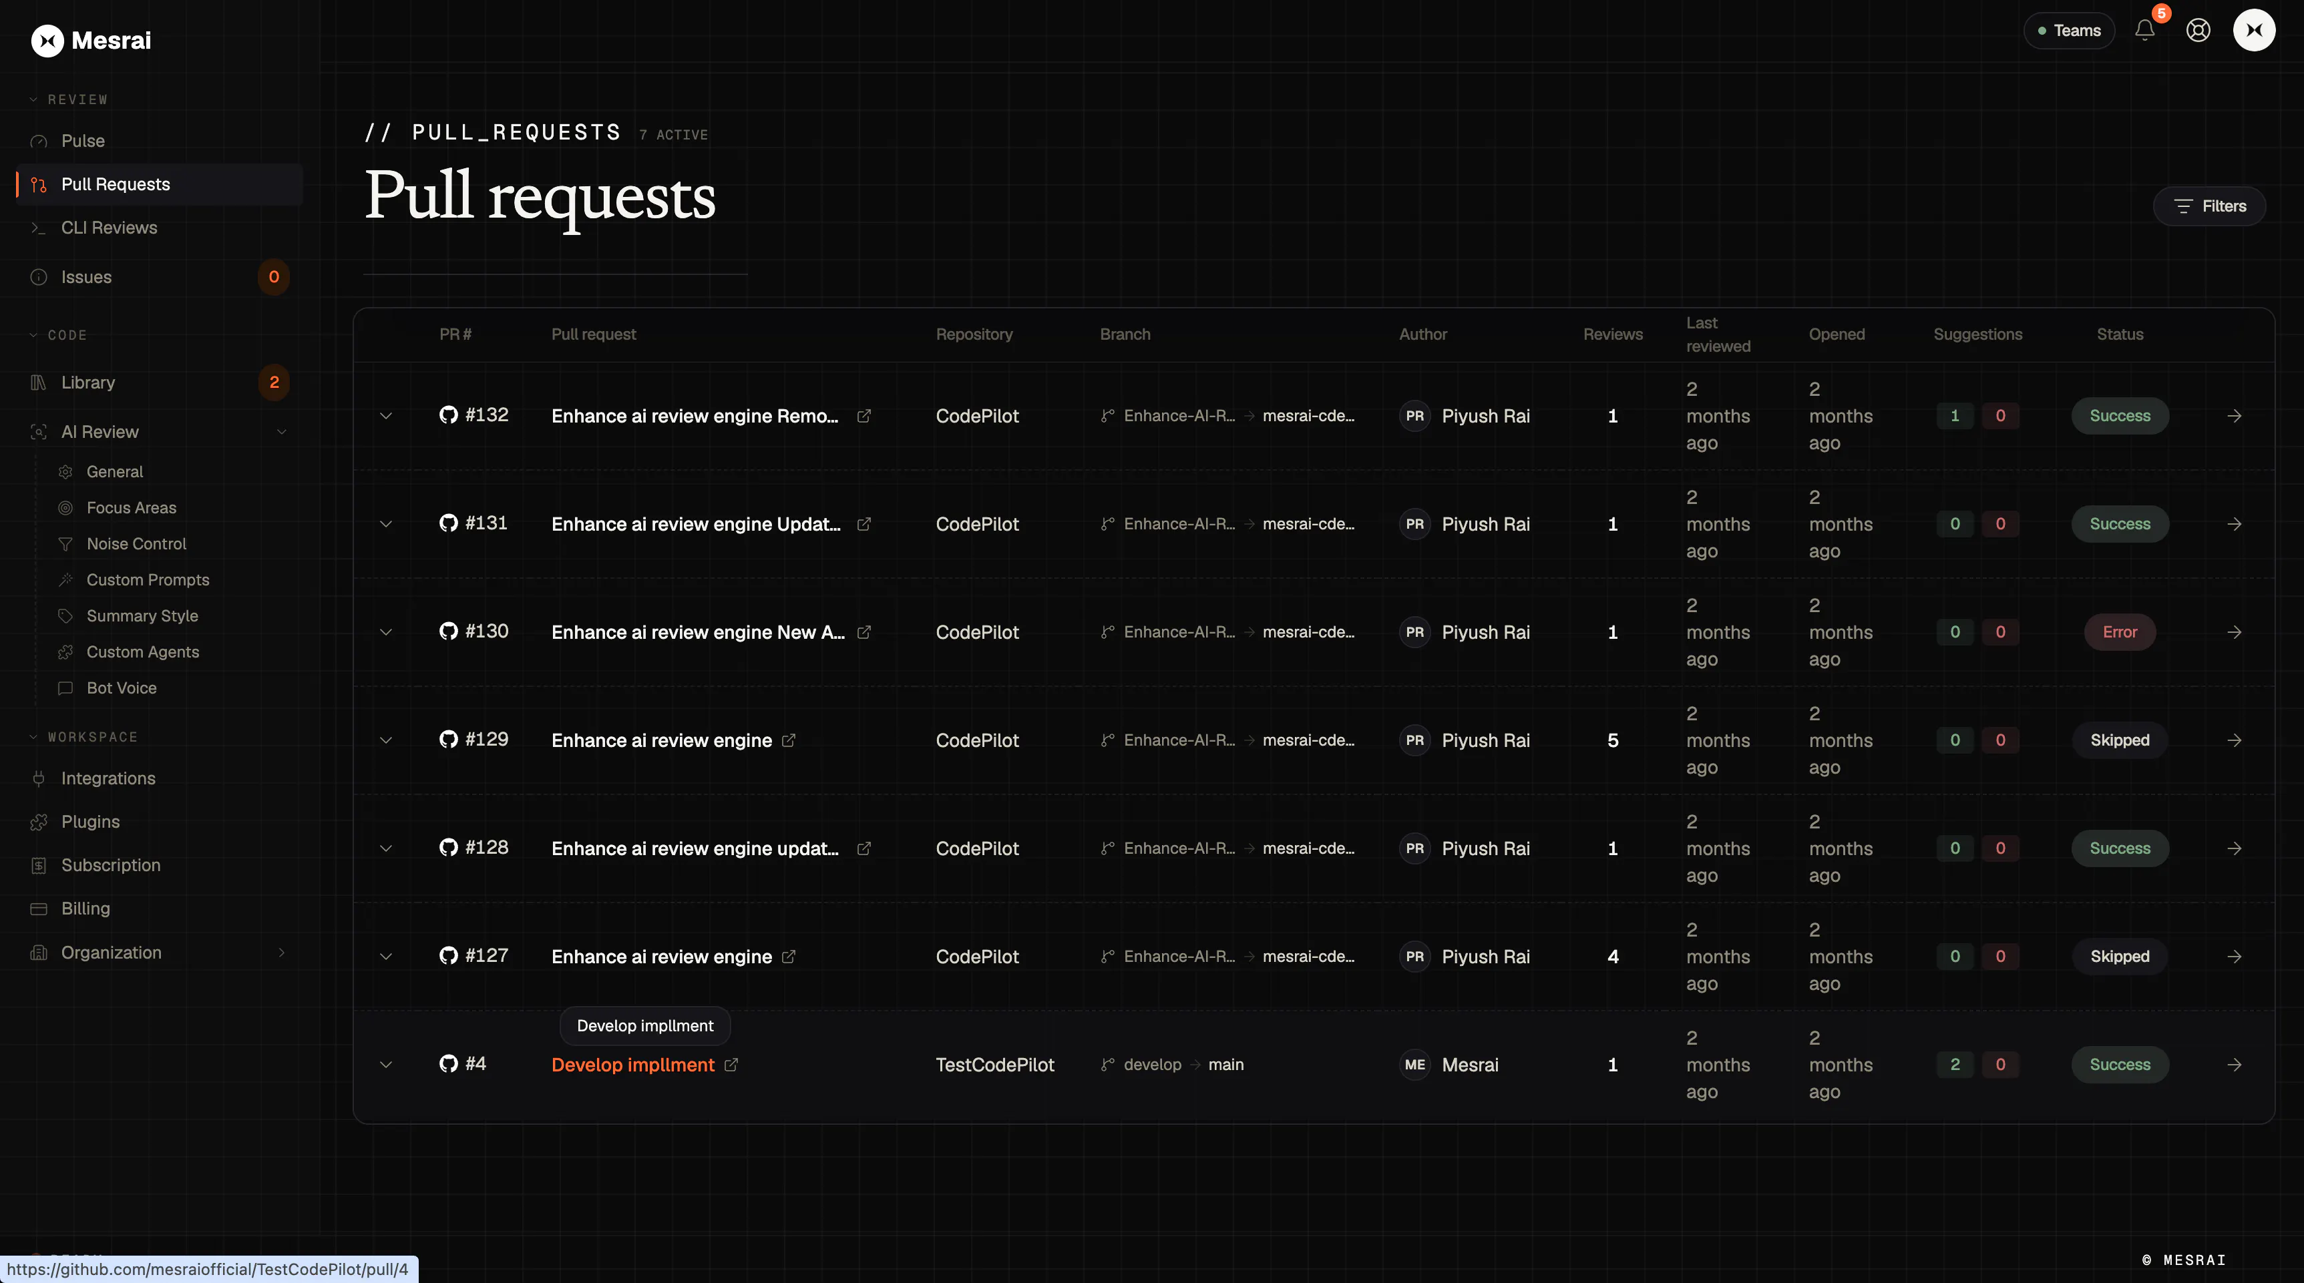Open external link icon for PR #132

864,416
